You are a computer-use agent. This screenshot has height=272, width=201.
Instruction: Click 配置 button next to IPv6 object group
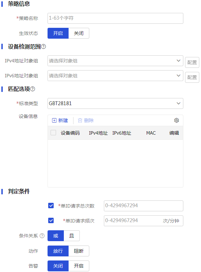tap(192, 77)
